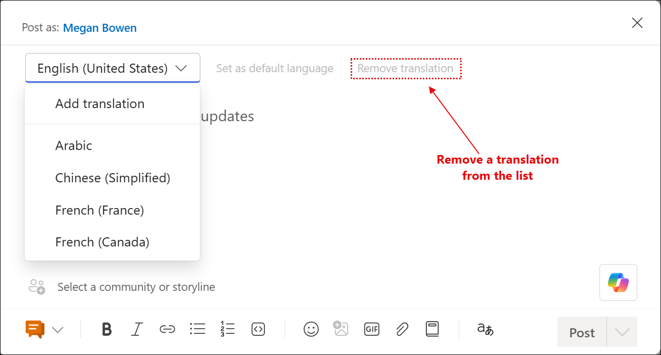Image resolution: width=661 pixels, height=355 pixels.
Task: Choose French (Canada) as a translation
Action: pyautogui.click(x=102, y=242)
